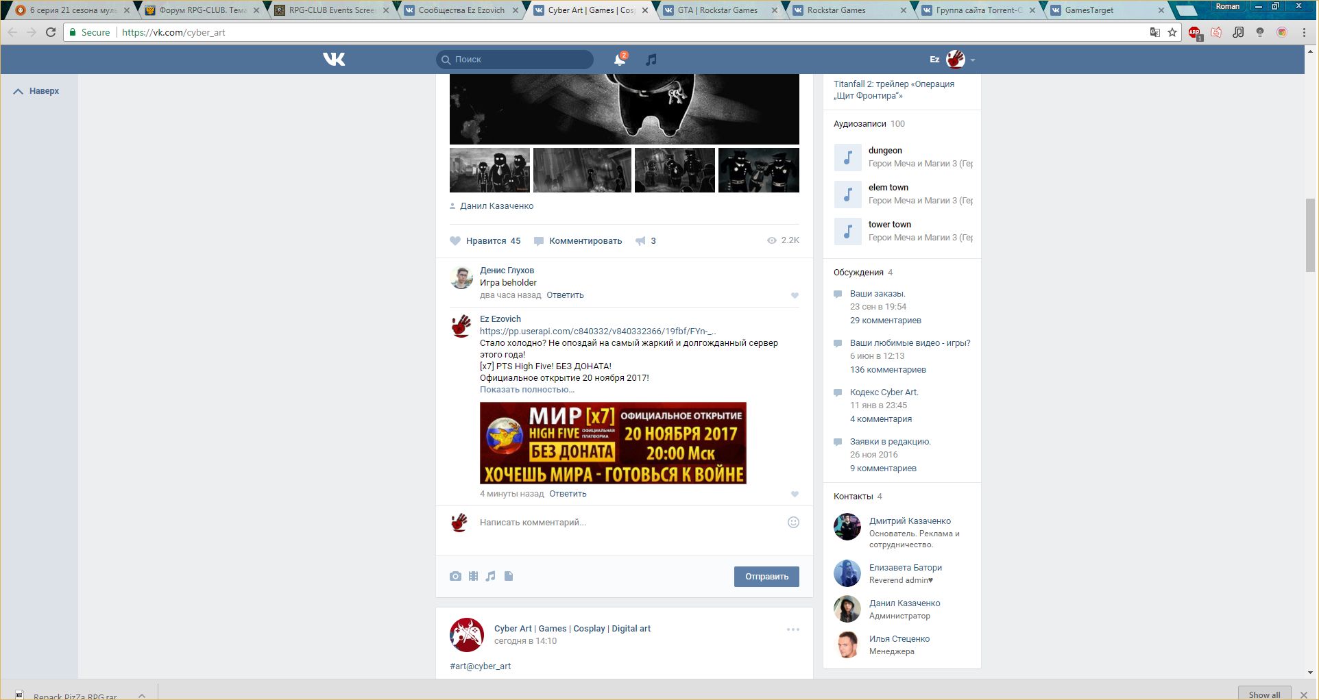Expand comment with Показать полностью
The height and width of the screenshot is (700, 1319).
(527, 390)
